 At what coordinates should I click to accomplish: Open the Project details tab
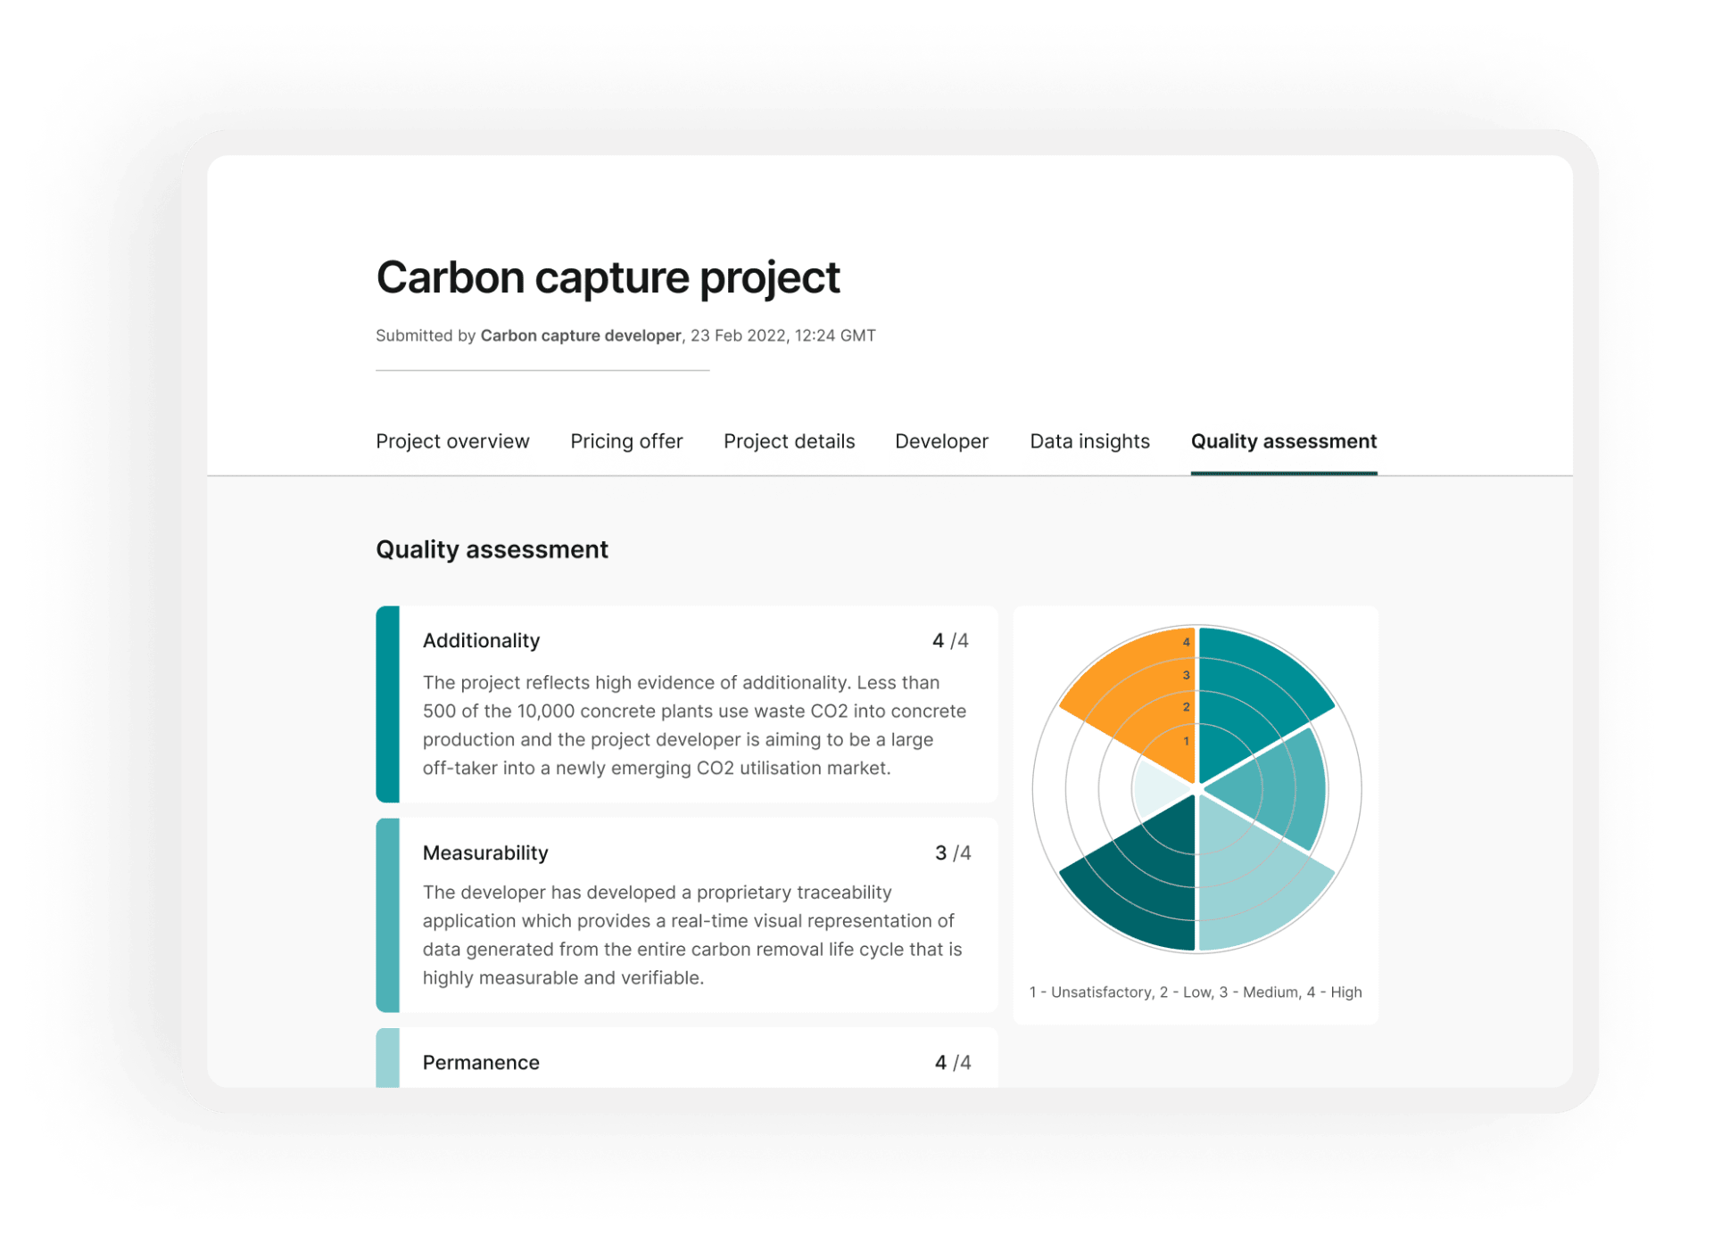coord(789,441)
